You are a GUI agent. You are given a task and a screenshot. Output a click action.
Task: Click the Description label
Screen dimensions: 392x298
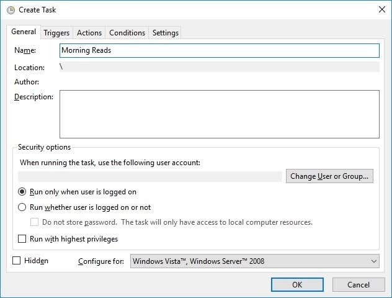33,97
